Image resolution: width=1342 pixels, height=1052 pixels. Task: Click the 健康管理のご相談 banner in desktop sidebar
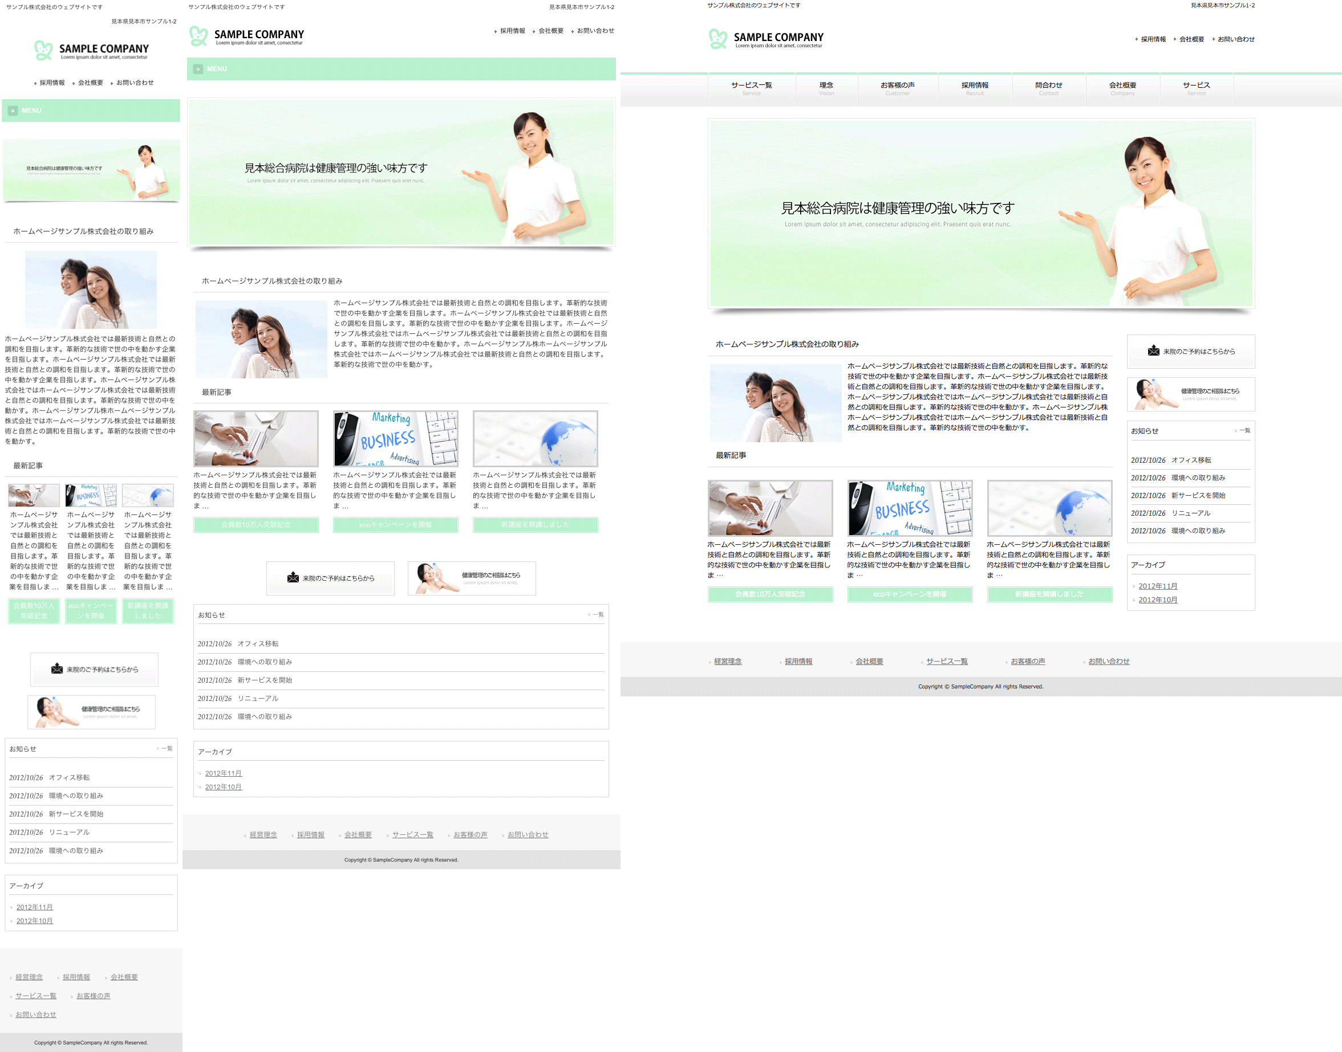[1190, 394]
